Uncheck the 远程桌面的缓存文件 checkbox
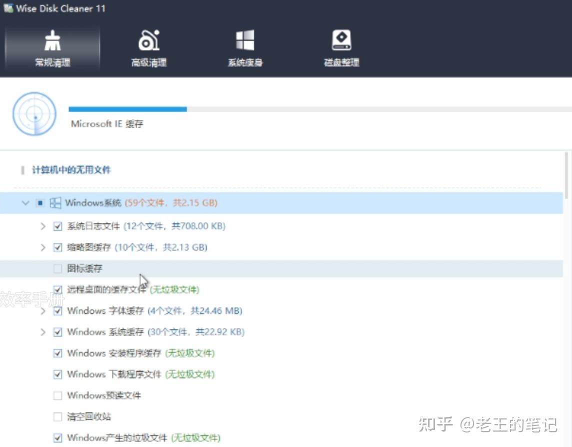 (57, 289)
